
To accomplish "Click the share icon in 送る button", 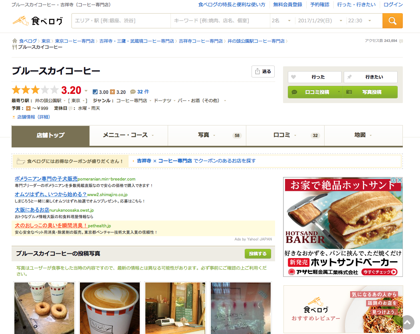I will (x=258, y=71).
